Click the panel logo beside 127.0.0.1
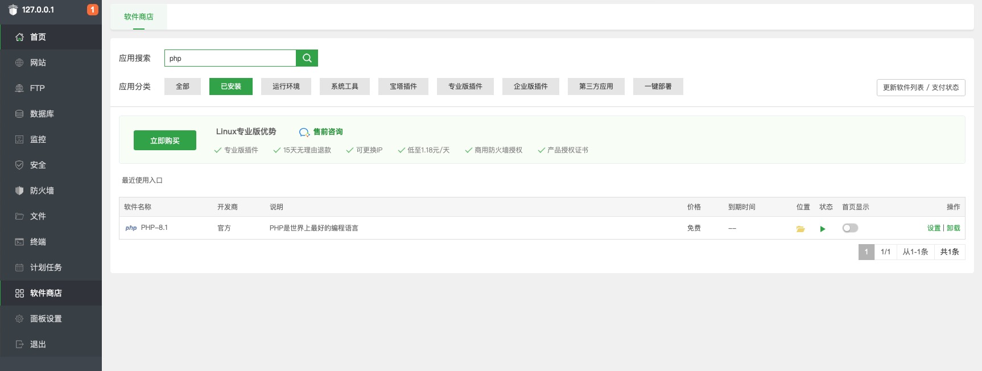 click(13, 10)
